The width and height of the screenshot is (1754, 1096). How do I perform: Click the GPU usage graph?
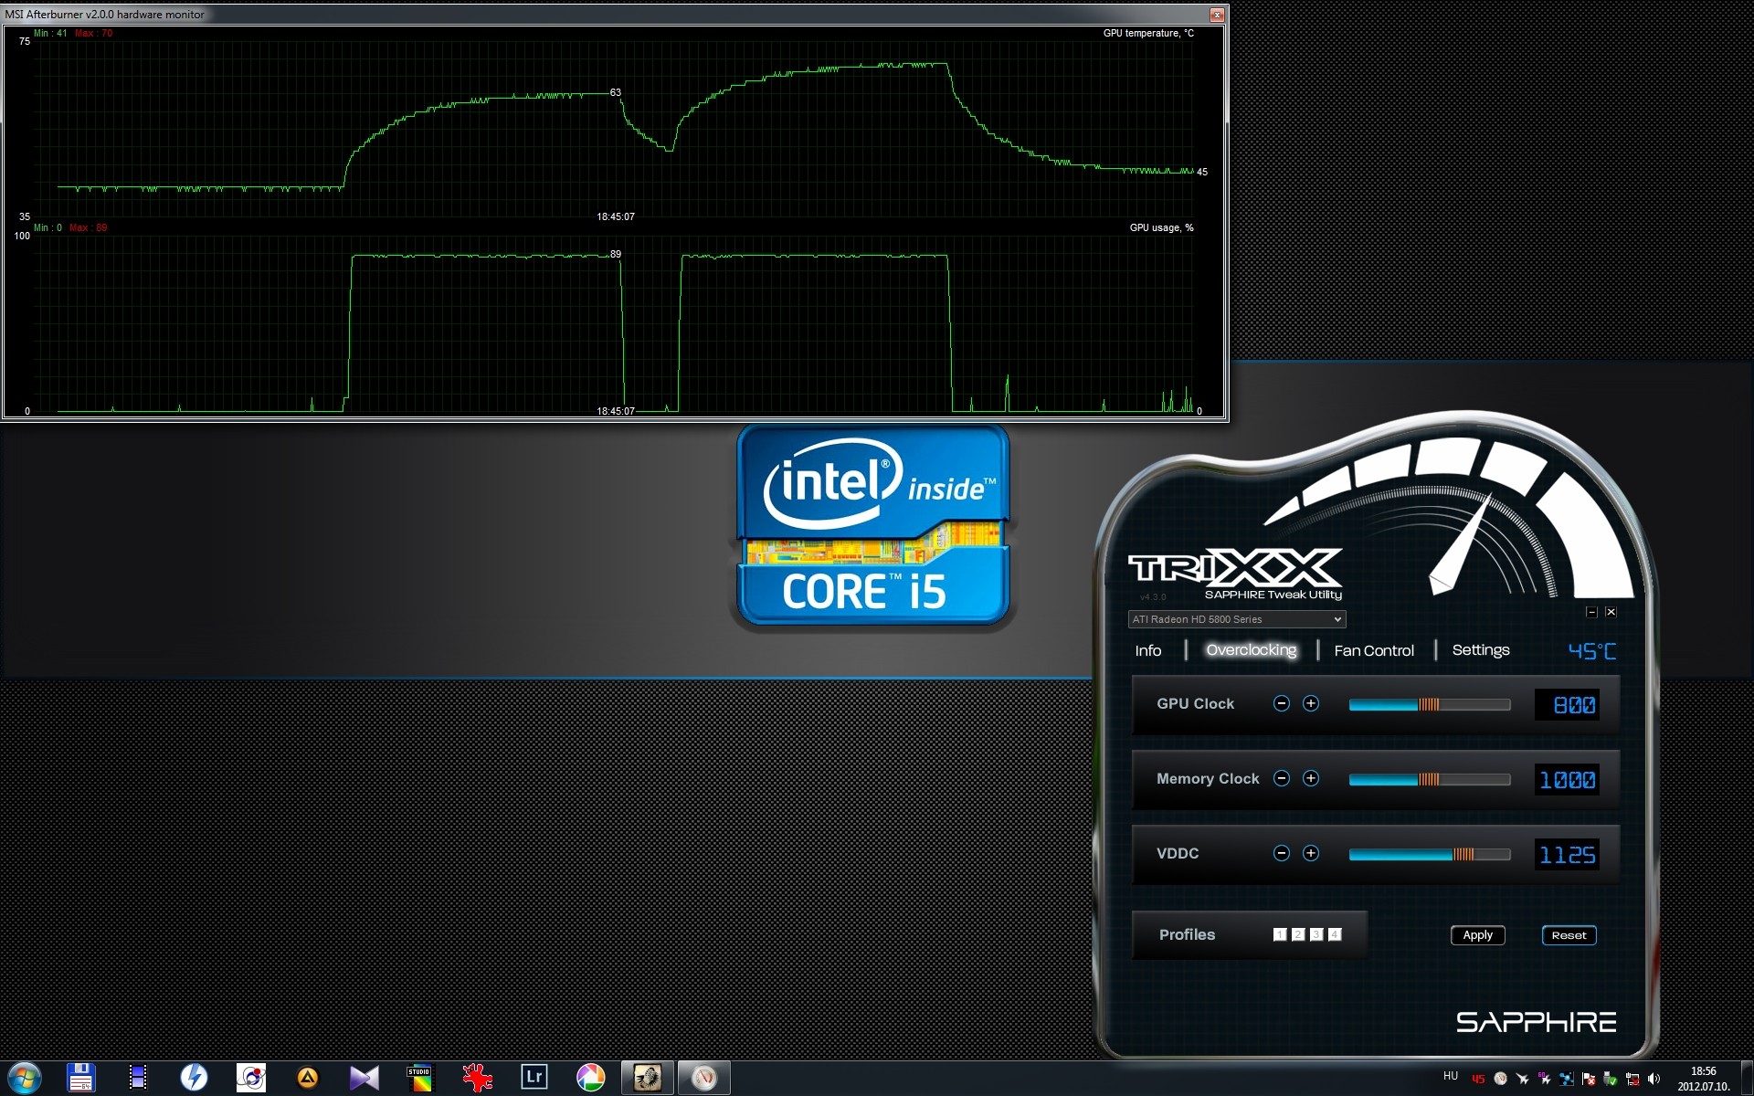tap(614, 321)
